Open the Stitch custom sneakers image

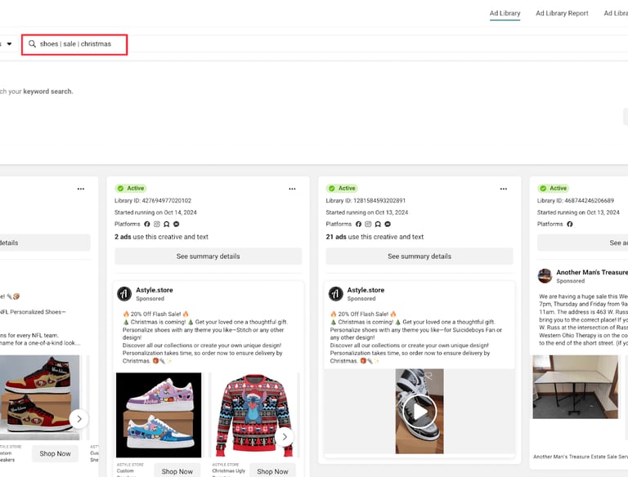pyautogui.click(x=159, y=415)
